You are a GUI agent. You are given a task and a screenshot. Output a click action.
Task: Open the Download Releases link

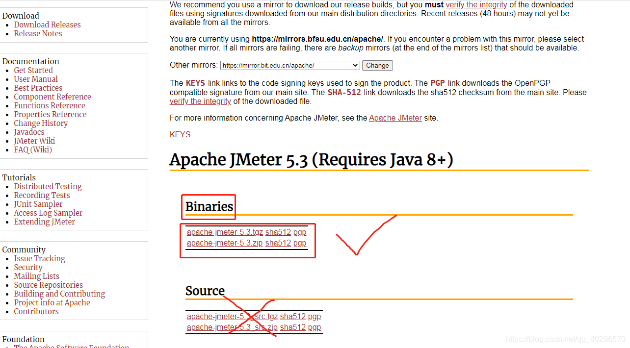coord(47,25)
